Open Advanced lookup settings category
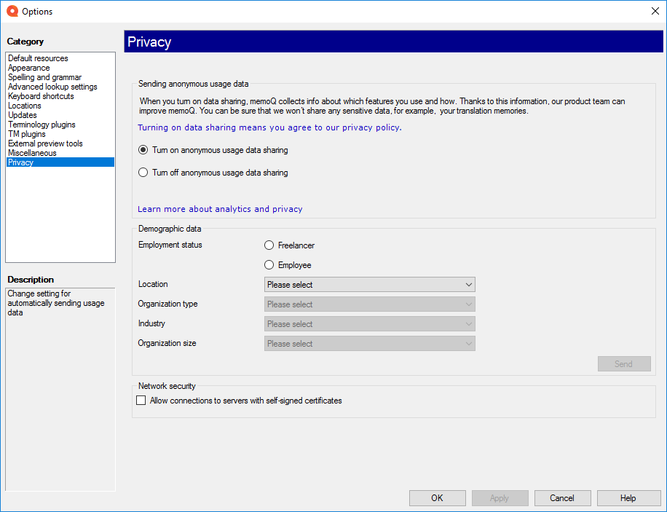The image size is (667, 512). pyautogui.click(x=60, y=87)
